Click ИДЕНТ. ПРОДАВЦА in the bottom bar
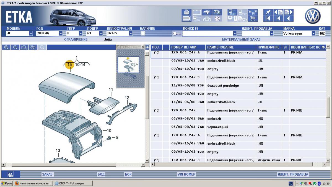The height and width of the screenshot is (187, 332). tap(293, 174)
